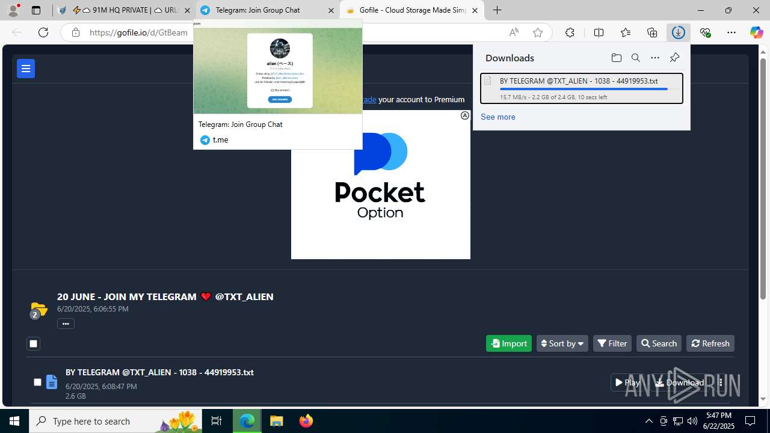The width and height of the screenshot is (770, 433).
Task: Play the BY TELEGRAM txt file
Action: click(x=627, y=382)
